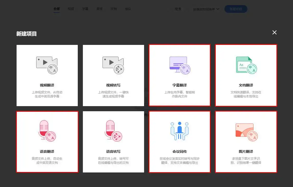Image resolution: width=293 pixels, height=187 pixels.
Task: Click the 视频翻译 video camera icon
Action: tap(47, 65)
